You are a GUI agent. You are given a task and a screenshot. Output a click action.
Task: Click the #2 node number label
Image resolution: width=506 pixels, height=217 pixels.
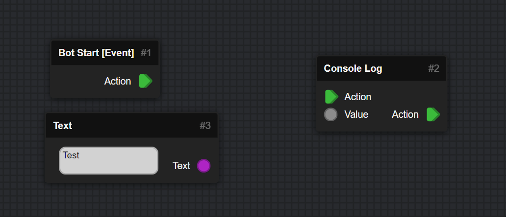tap(434, 68)
